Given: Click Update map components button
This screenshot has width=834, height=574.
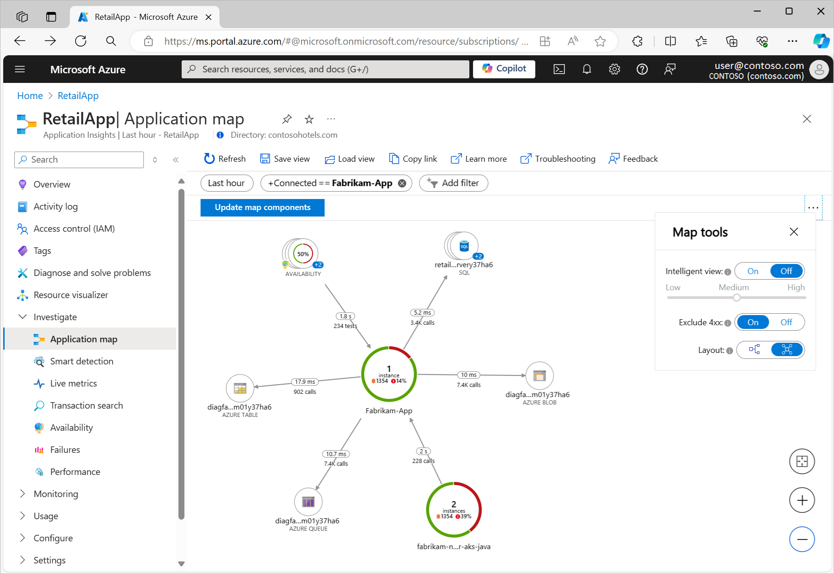Looking at the screenshot, I should [262, 208].
